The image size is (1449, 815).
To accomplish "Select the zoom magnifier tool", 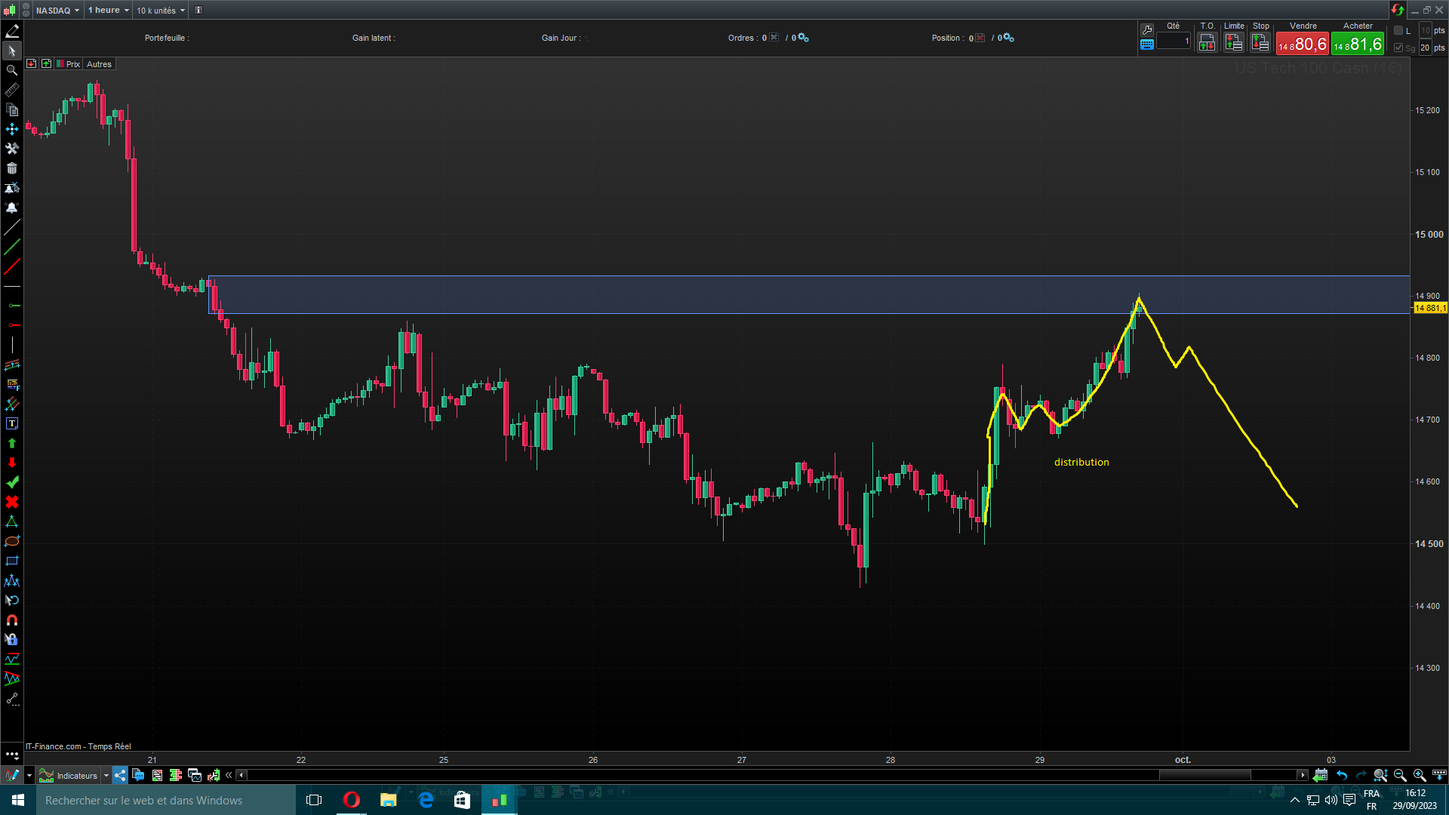I will coord(12,70).
